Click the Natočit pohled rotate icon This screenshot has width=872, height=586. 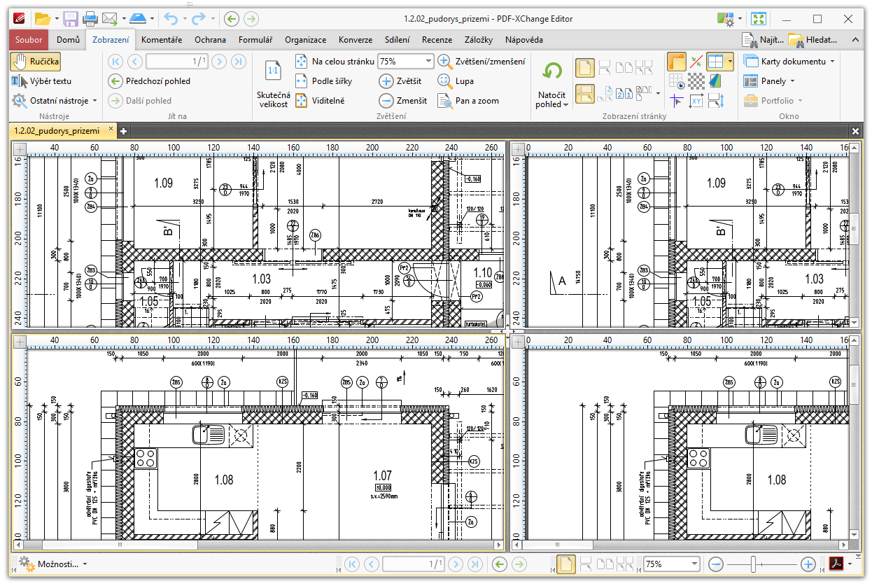552,72
